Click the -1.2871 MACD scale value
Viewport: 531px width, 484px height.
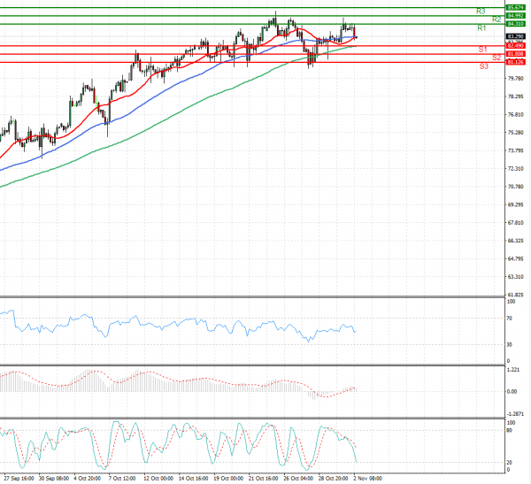tap(514, 414)
